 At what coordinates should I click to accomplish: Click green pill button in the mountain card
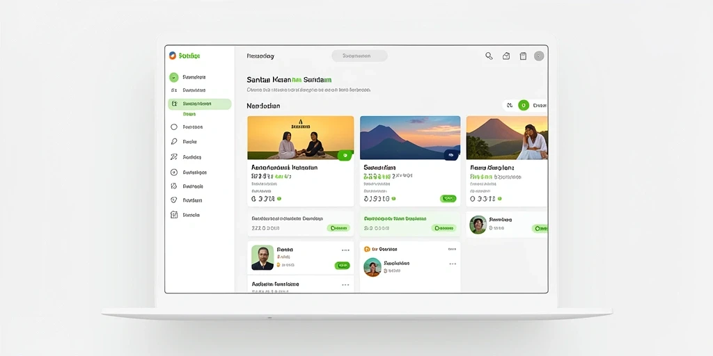(x=448, y=198)
